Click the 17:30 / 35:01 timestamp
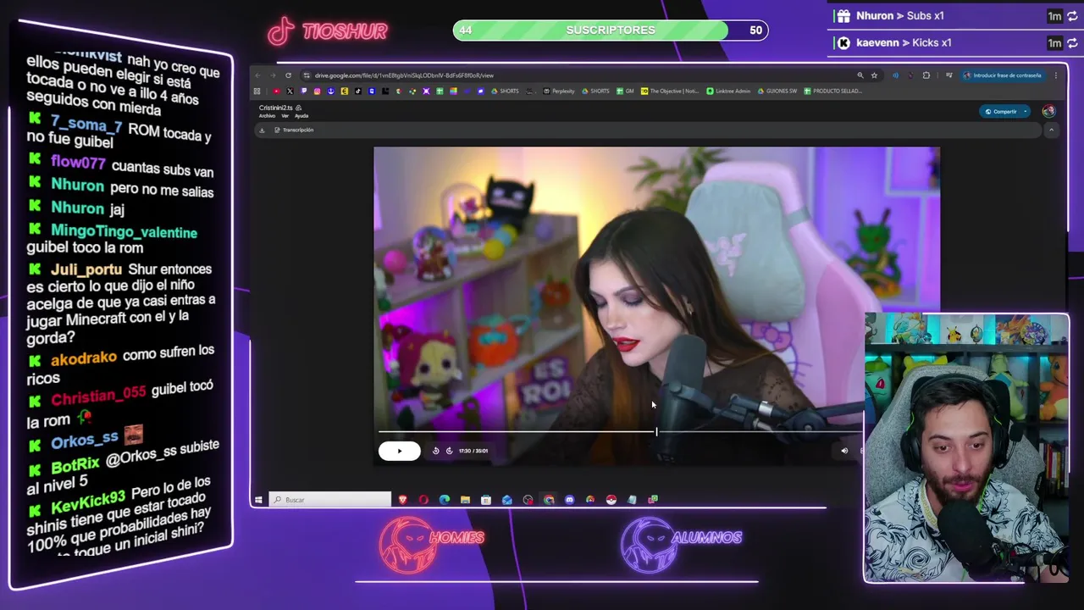The width and height of the screenshot is (1084, 610). point(473,451)
